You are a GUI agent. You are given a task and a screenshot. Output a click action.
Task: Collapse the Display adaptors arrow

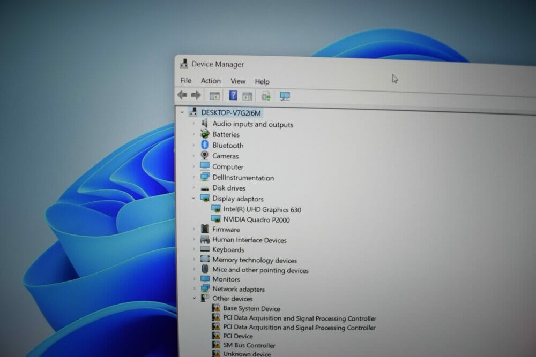point(193,198)
